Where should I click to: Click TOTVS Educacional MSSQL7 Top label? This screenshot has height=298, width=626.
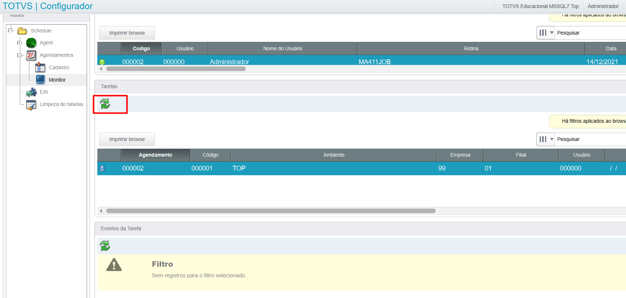click(540, 6)
